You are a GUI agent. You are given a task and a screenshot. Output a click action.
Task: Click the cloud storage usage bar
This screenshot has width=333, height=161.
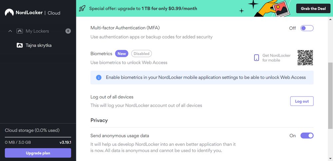(38, 137)
